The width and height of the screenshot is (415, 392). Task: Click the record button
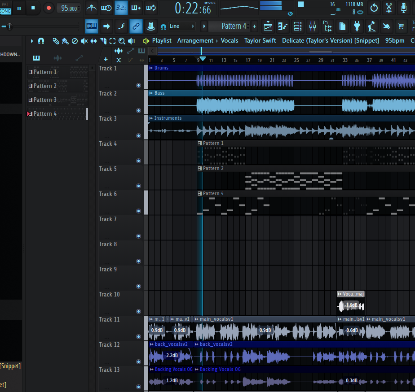49,8
